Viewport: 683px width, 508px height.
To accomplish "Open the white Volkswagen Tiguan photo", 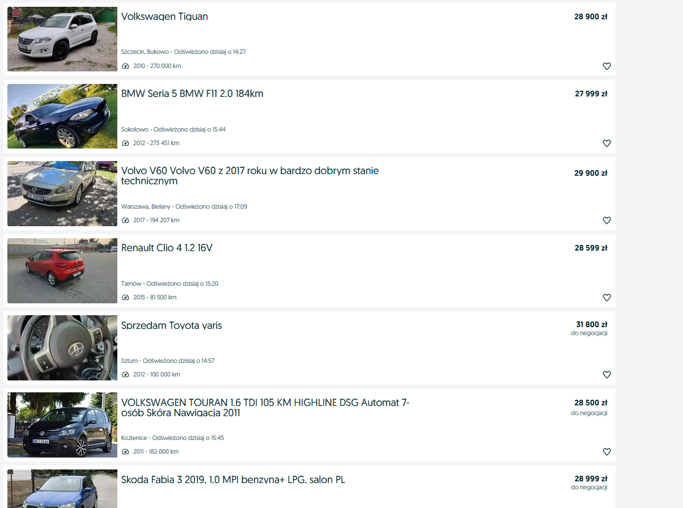I will pyautogui.click(x=62, y=39).
